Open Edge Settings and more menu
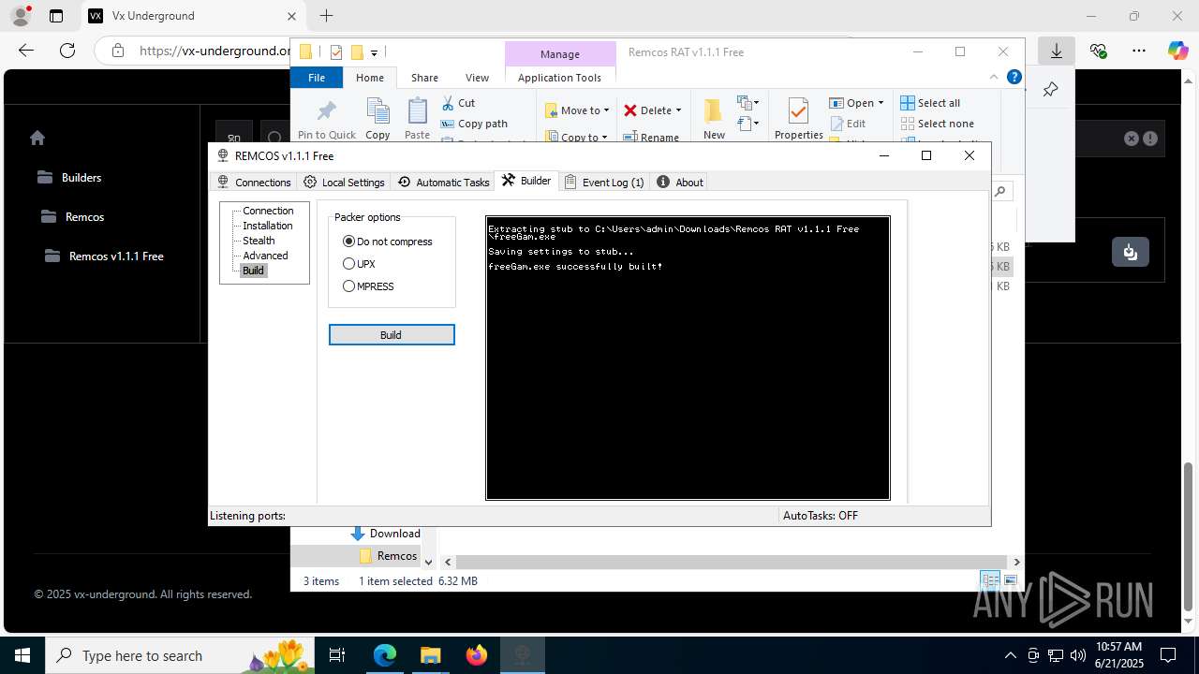This screenshot has width=1199, height=674. [1139, 51]
